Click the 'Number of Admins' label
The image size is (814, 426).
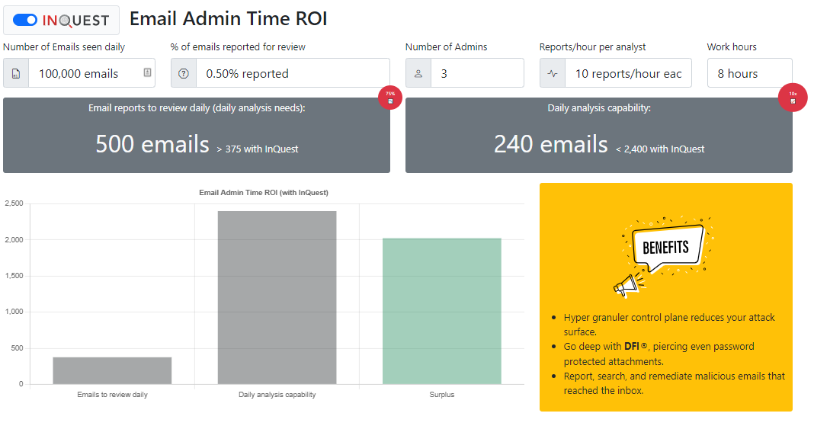(447, 46)
